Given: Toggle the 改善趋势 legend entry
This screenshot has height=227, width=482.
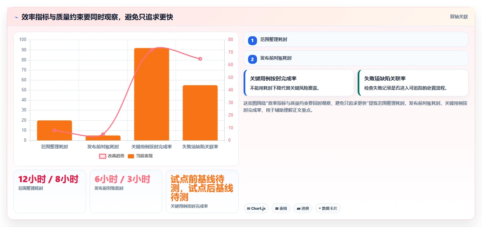Looking at the screenshot, I should click(x=112, y=156).
